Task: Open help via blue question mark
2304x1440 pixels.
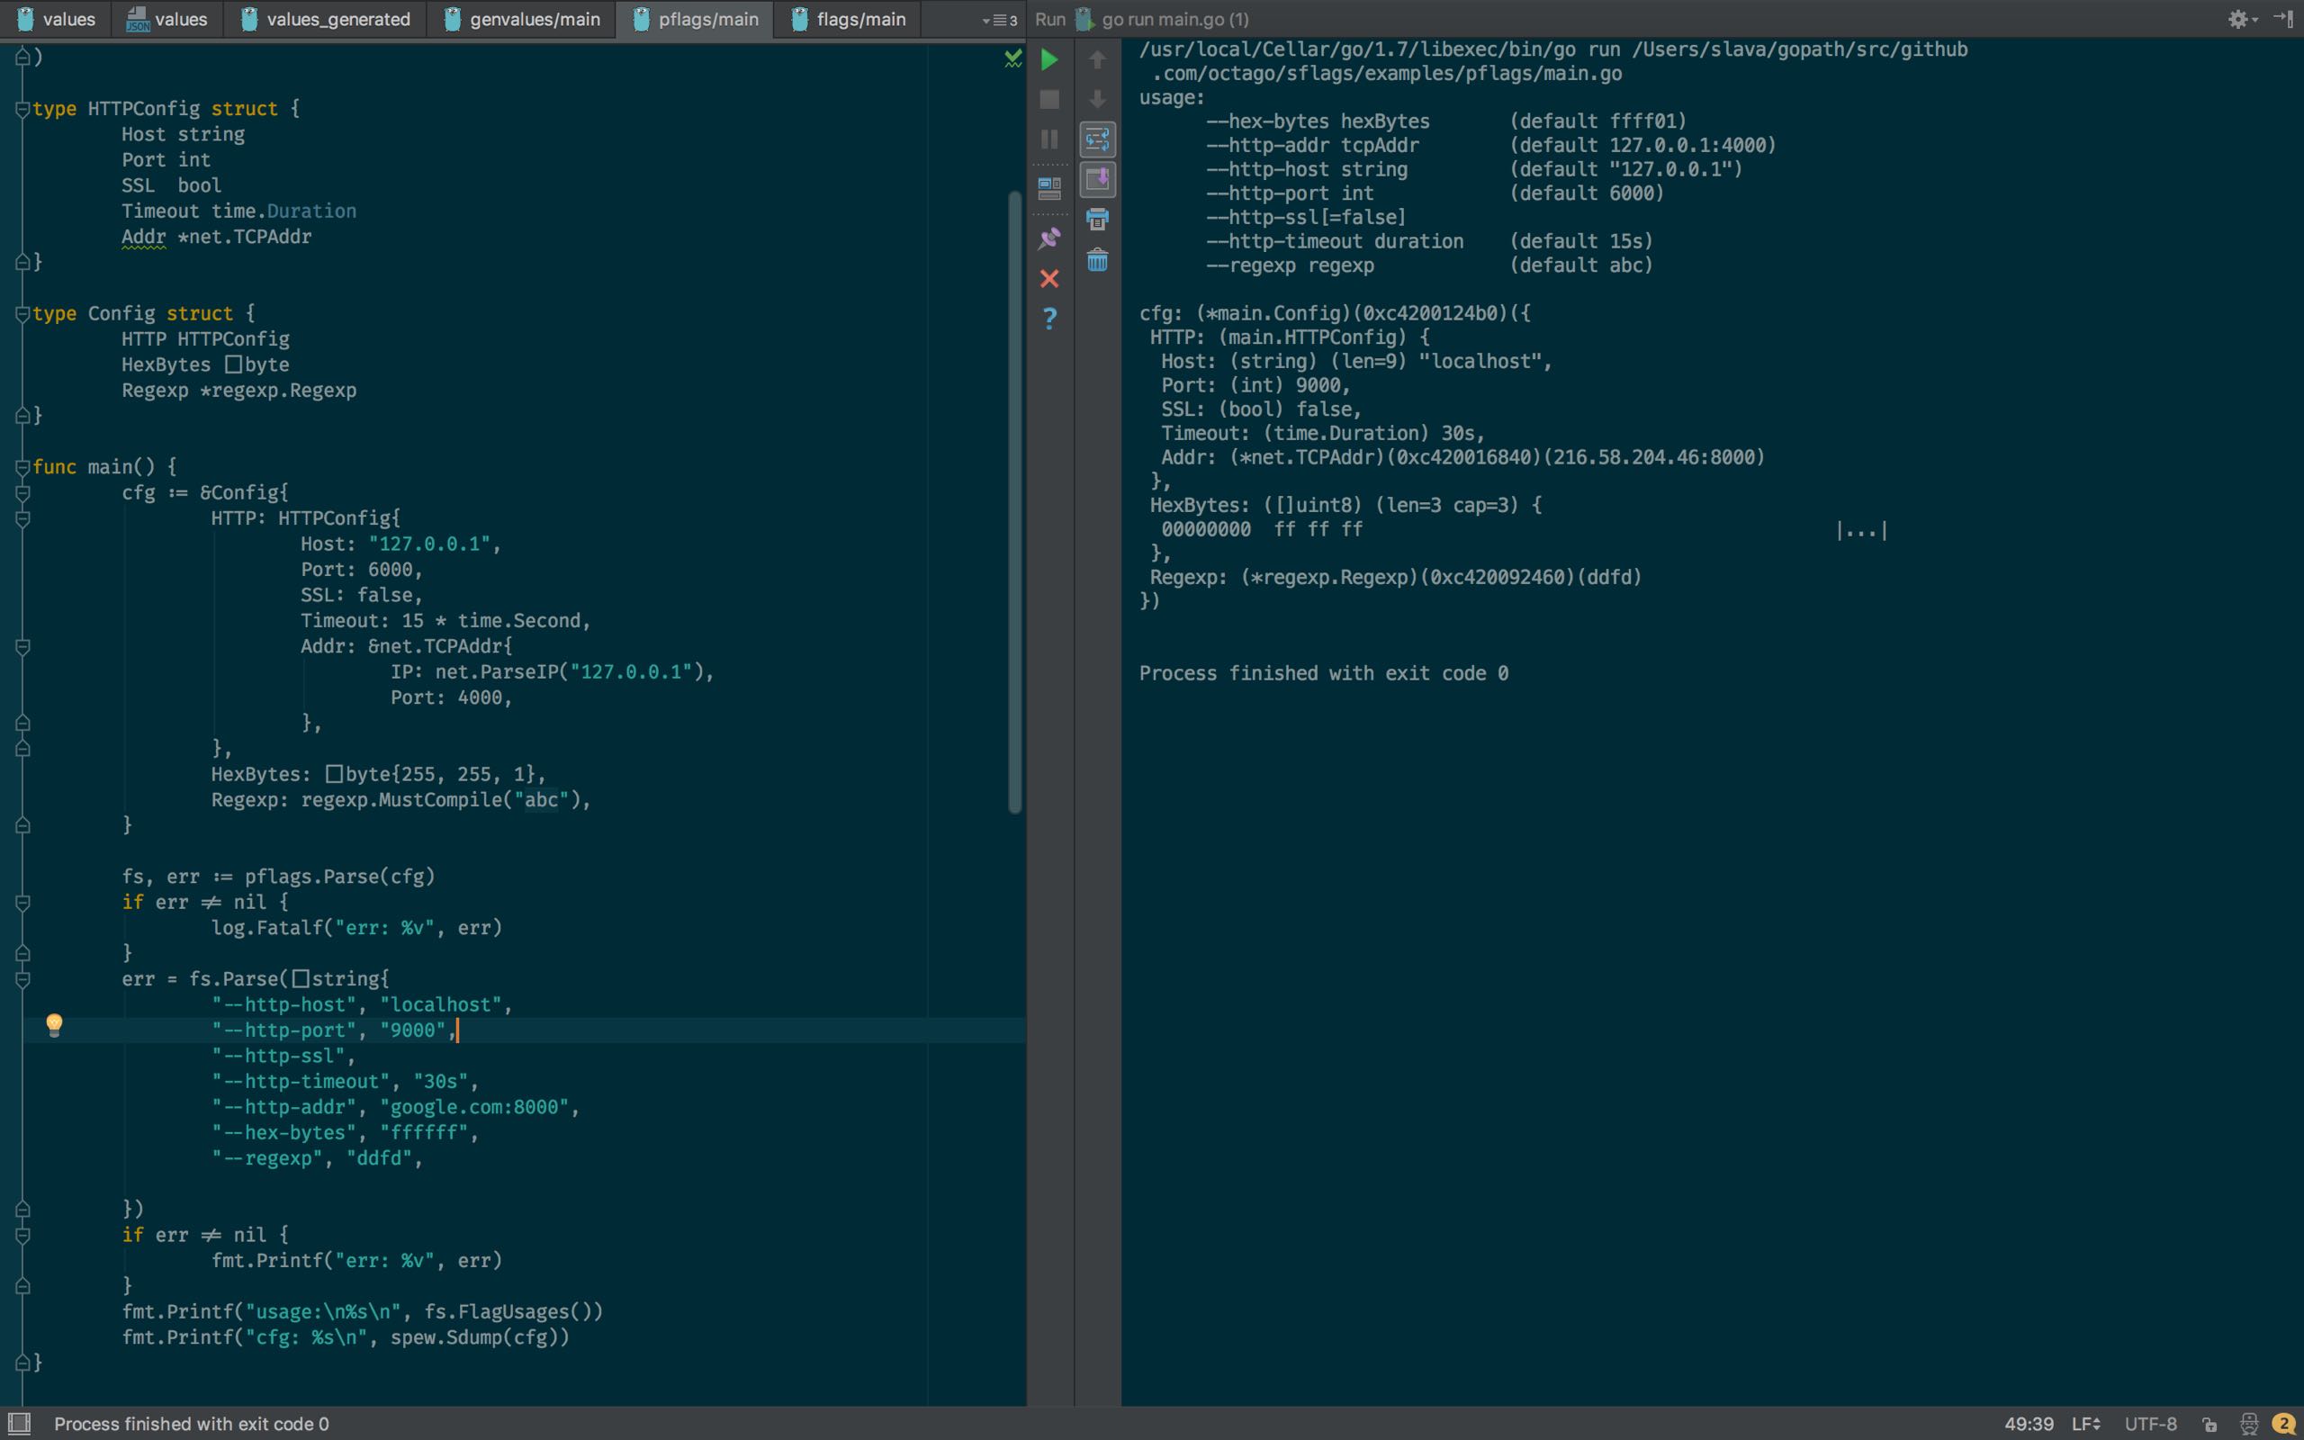Action: 1049,318
